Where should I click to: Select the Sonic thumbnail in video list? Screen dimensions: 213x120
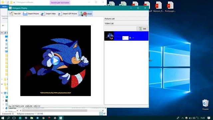point(109,36)
